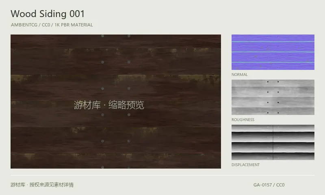Click the Wood Siding 001 title
This screenshot has width=325, height=195.
tap(48, 14)
